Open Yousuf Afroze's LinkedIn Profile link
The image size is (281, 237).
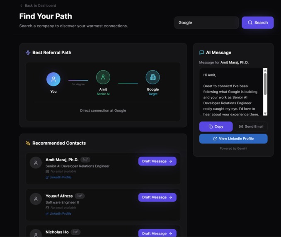coord(58,213)
